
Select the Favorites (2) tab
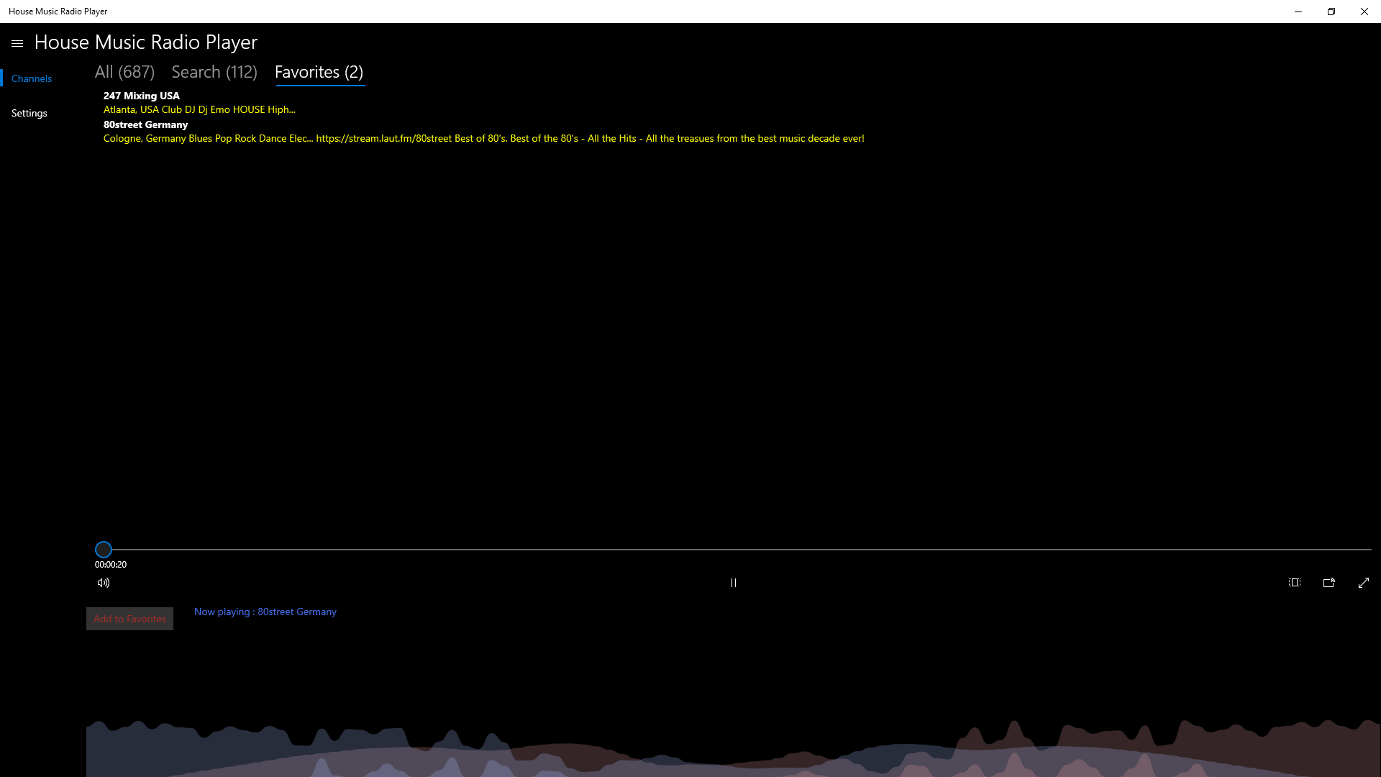(319, 72)
